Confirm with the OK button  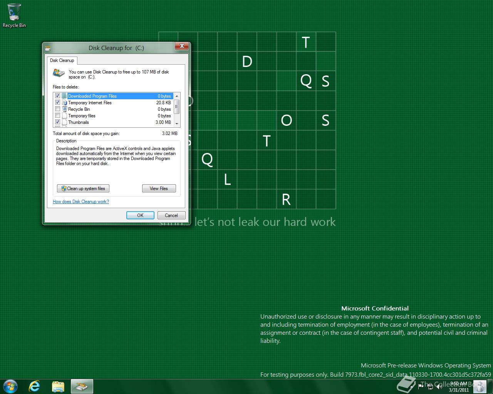pyautogui.click(x=140, y=215)
